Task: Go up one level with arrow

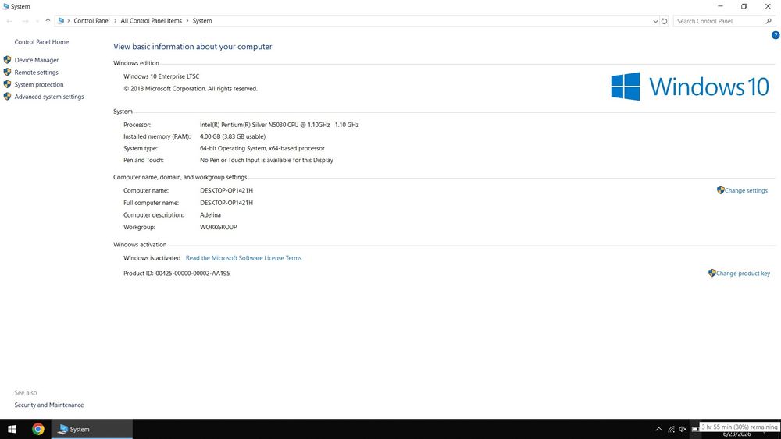Action: 48,21
